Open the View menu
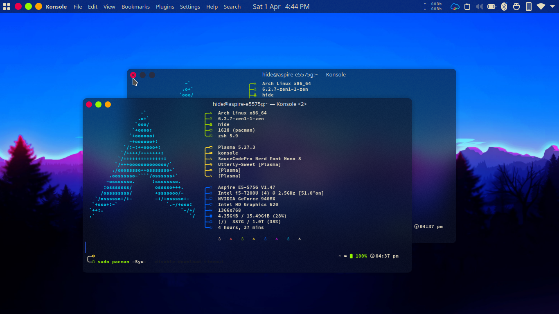 (x=109, y=7)
